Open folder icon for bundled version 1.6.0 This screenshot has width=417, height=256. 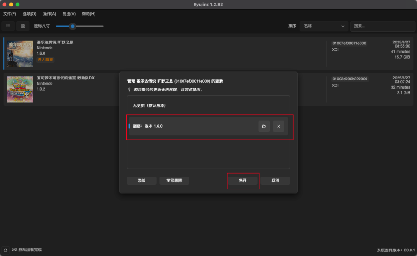[x=264, y=126]
